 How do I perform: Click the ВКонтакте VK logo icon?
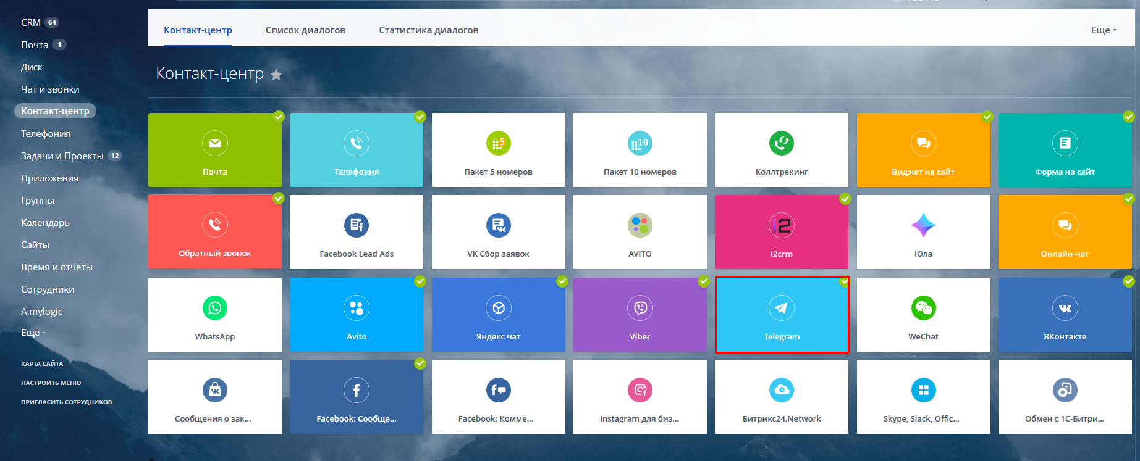[x=1065, y=308]
